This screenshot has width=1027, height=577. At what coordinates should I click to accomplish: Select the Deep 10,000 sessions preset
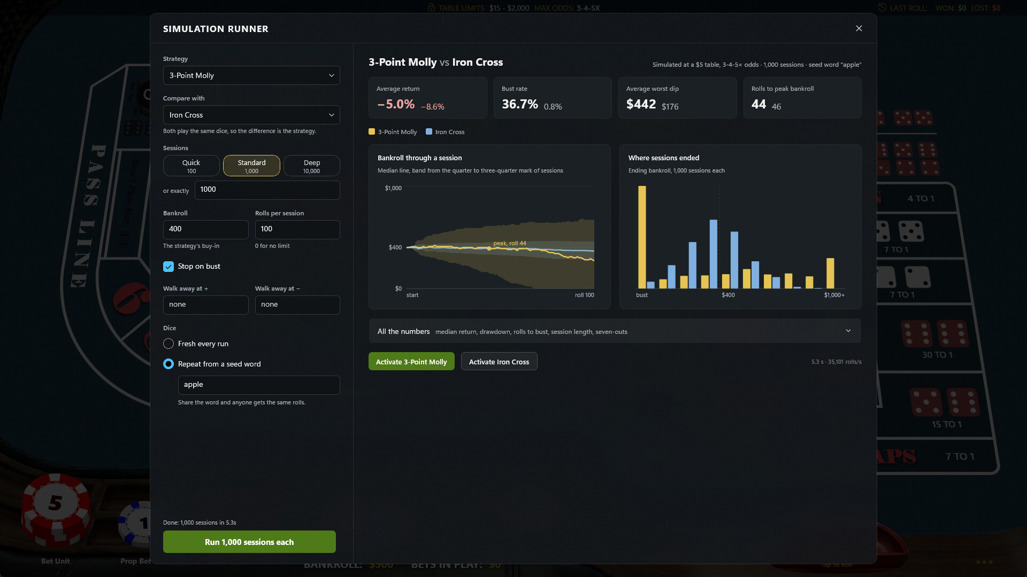[311, 166]
